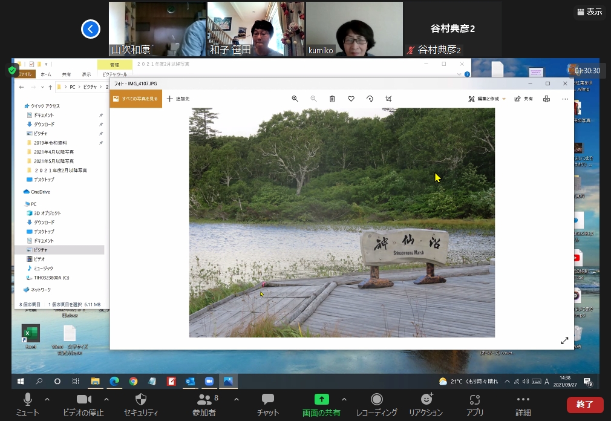Viewport: 611px width, 421px height.
Task: Enter fullscreen with the expand arrows icon
Action: coord(564,341)
